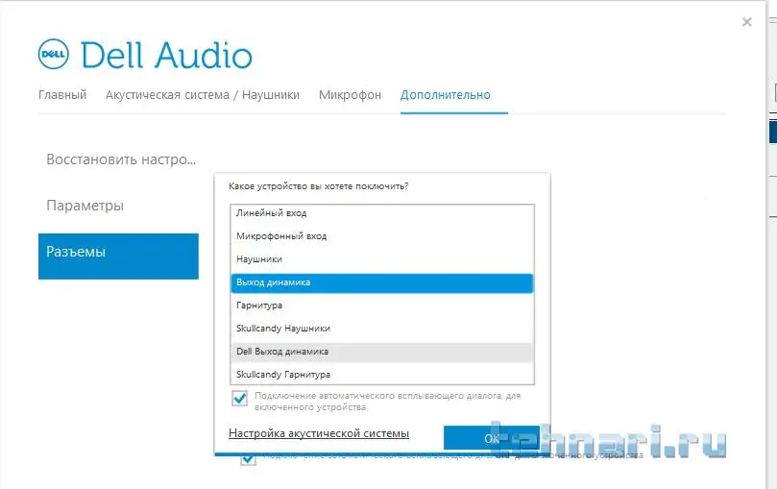Choose Микрофонный вход in device list
Screen dimensions: 777x489
click(x=382, y=236)
